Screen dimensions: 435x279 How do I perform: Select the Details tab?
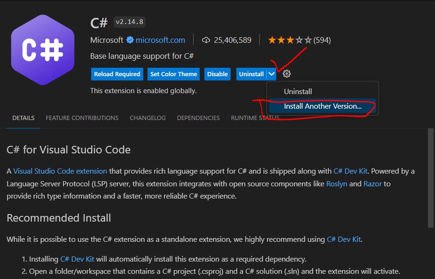[23, 118]
